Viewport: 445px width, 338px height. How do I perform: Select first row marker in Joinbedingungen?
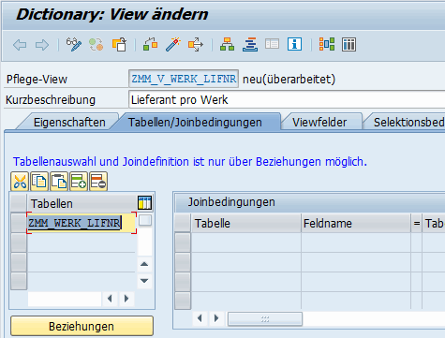tap(183, 242)
